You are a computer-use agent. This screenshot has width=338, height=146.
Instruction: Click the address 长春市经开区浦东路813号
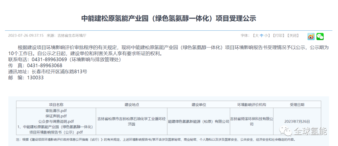[59, 72]
